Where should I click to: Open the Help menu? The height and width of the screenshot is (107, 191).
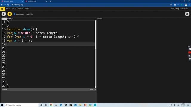[x=27, y=9]
